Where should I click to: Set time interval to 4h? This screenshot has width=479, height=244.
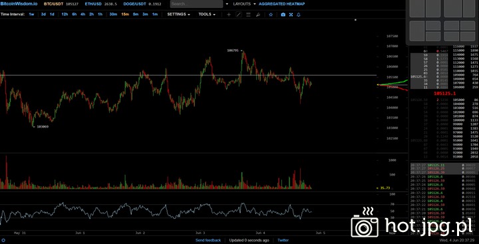(x=82, y=15)
